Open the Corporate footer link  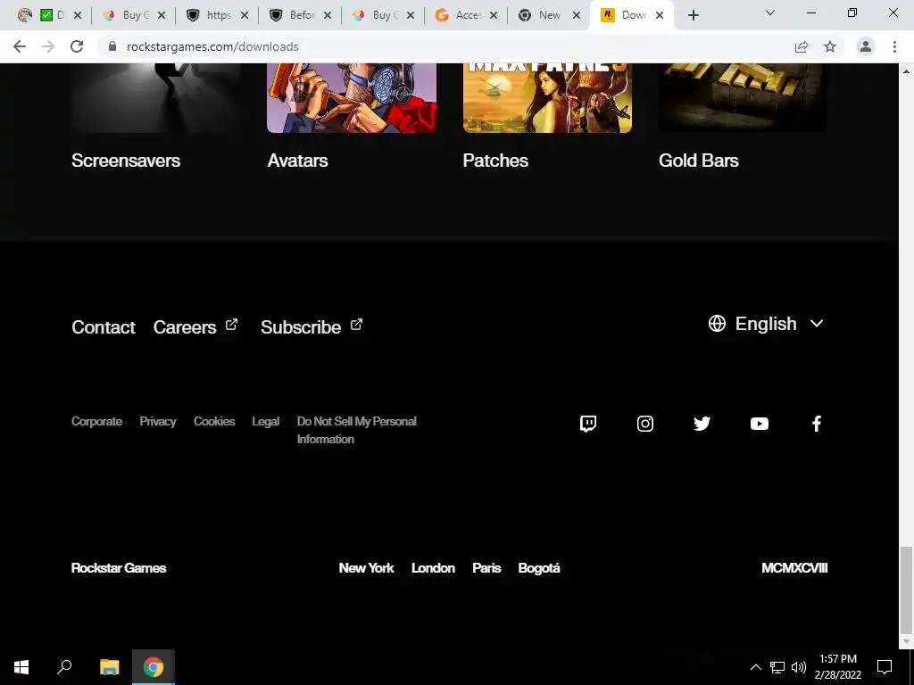point(96,421)
